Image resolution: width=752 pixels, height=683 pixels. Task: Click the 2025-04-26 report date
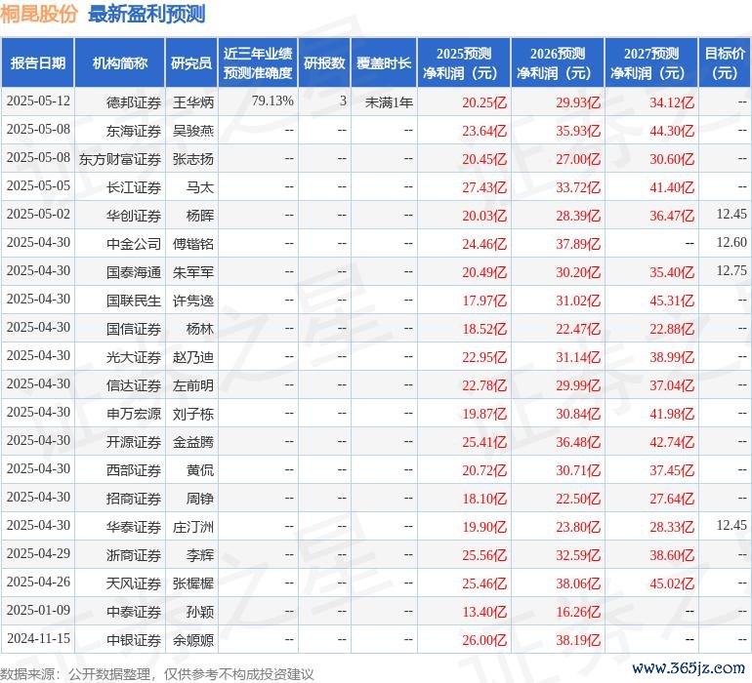(x=38, y=582)
